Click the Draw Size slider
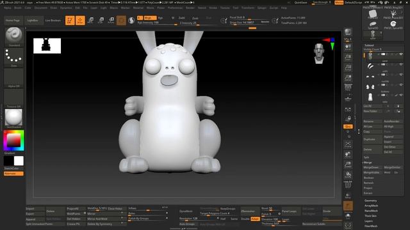The image size is (410, 230). tap(249, 23)
